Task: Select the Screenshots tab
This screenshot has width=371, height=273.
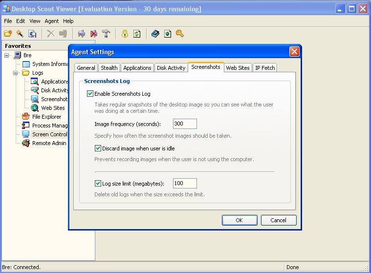Action: coord(206,67)
